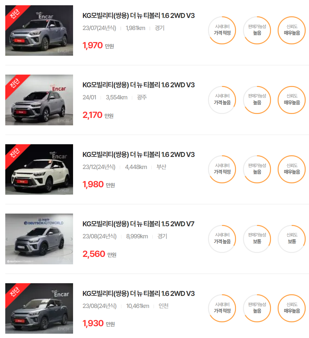Screen dimensions: 309x338
Task: Click 가격적정 badge on 1,970만원 listing
Action: 222,30
